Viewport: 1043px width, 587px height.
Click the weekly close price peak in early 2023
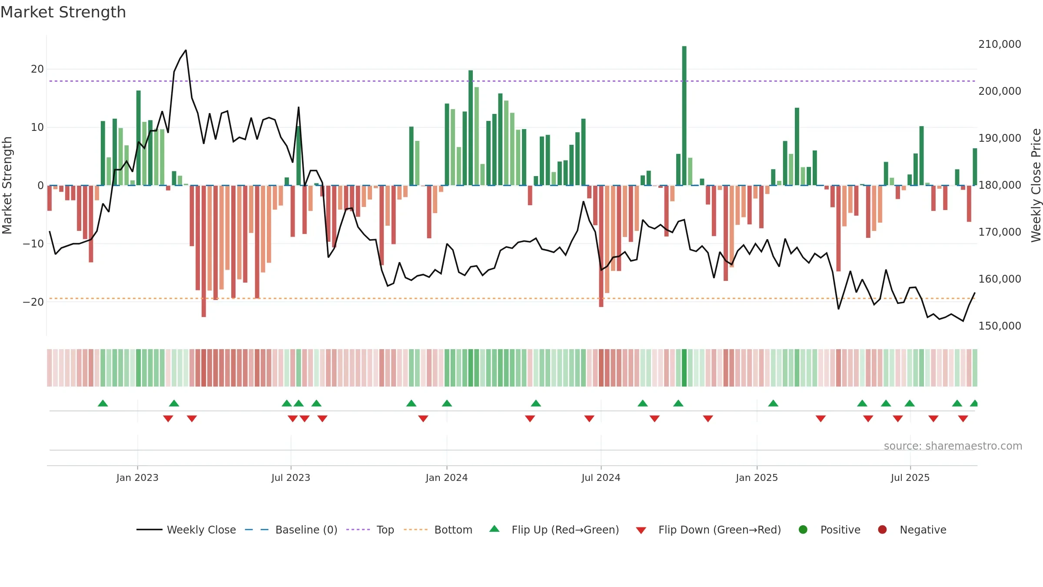click(186, 50)
